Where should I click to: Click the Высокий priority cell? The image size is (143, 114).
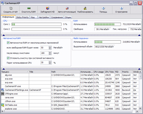[127, 90]
